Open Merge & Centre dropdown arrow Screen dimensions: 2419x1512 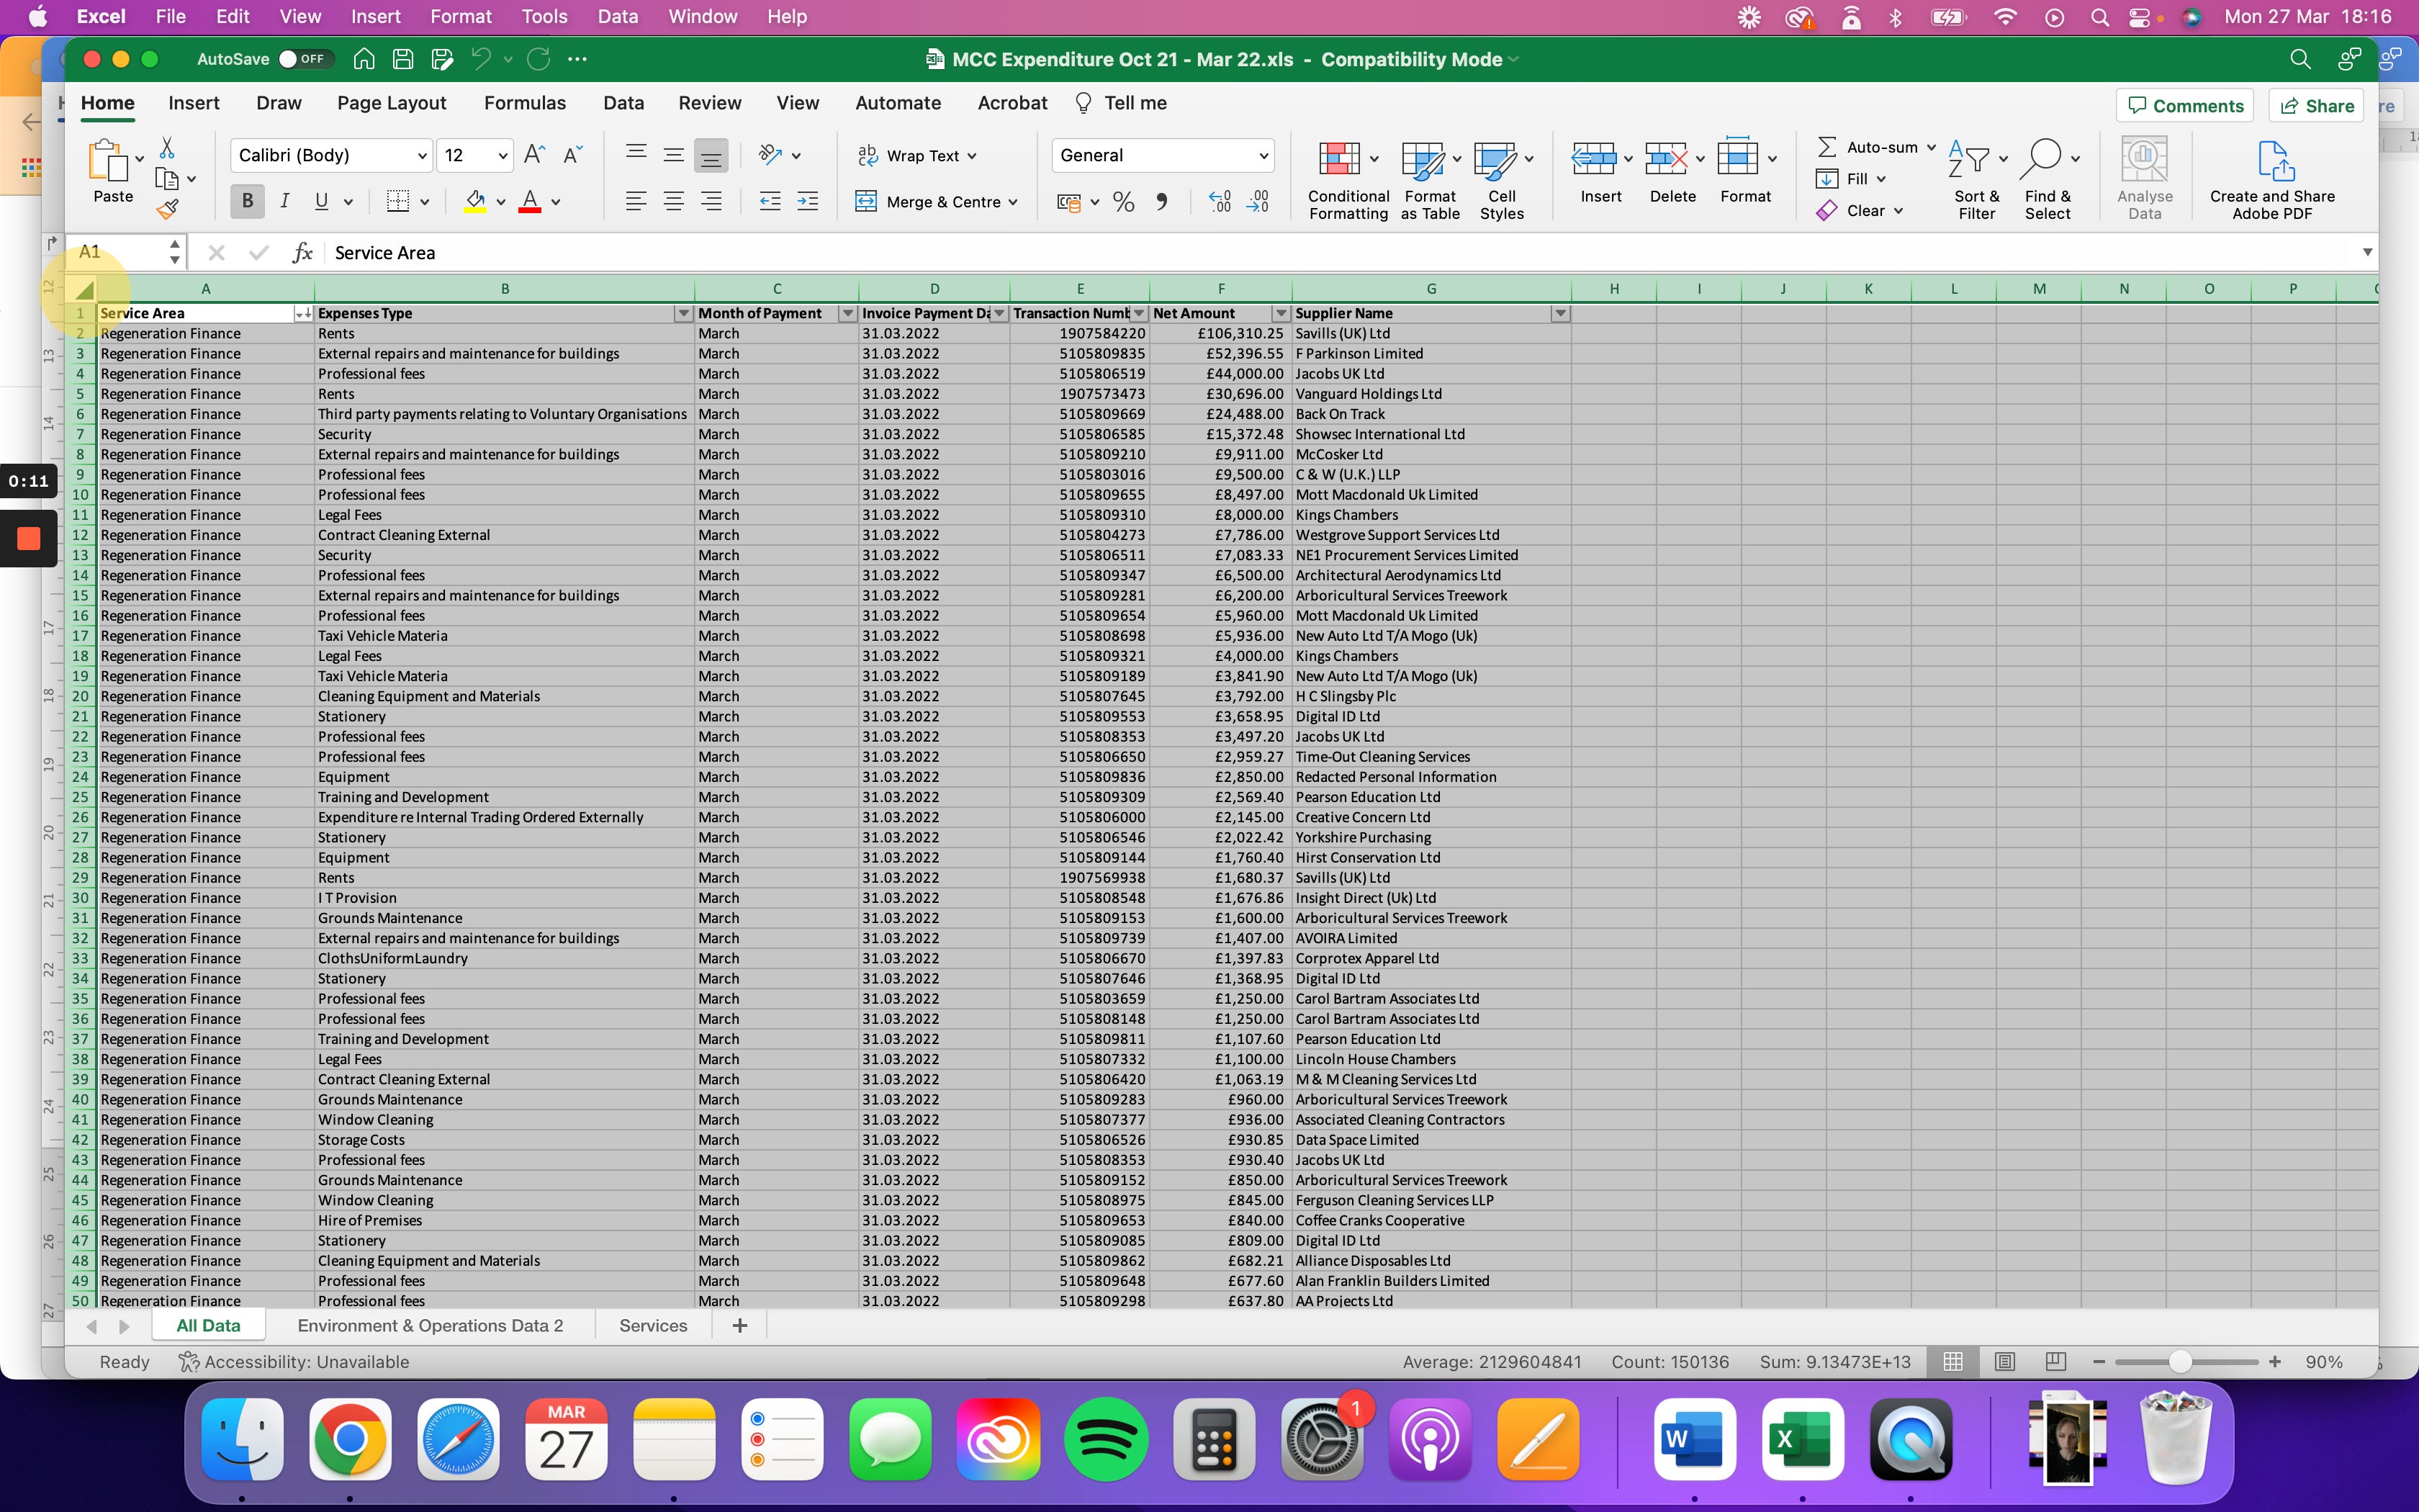click(1014, 202)
